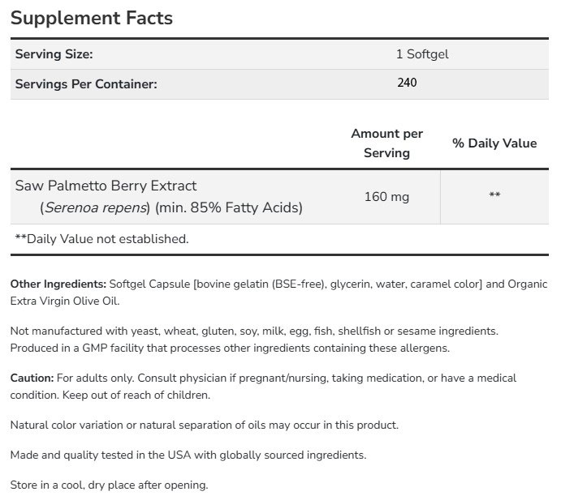Click the Supplement Facts heading

click(x=92, y=18)
